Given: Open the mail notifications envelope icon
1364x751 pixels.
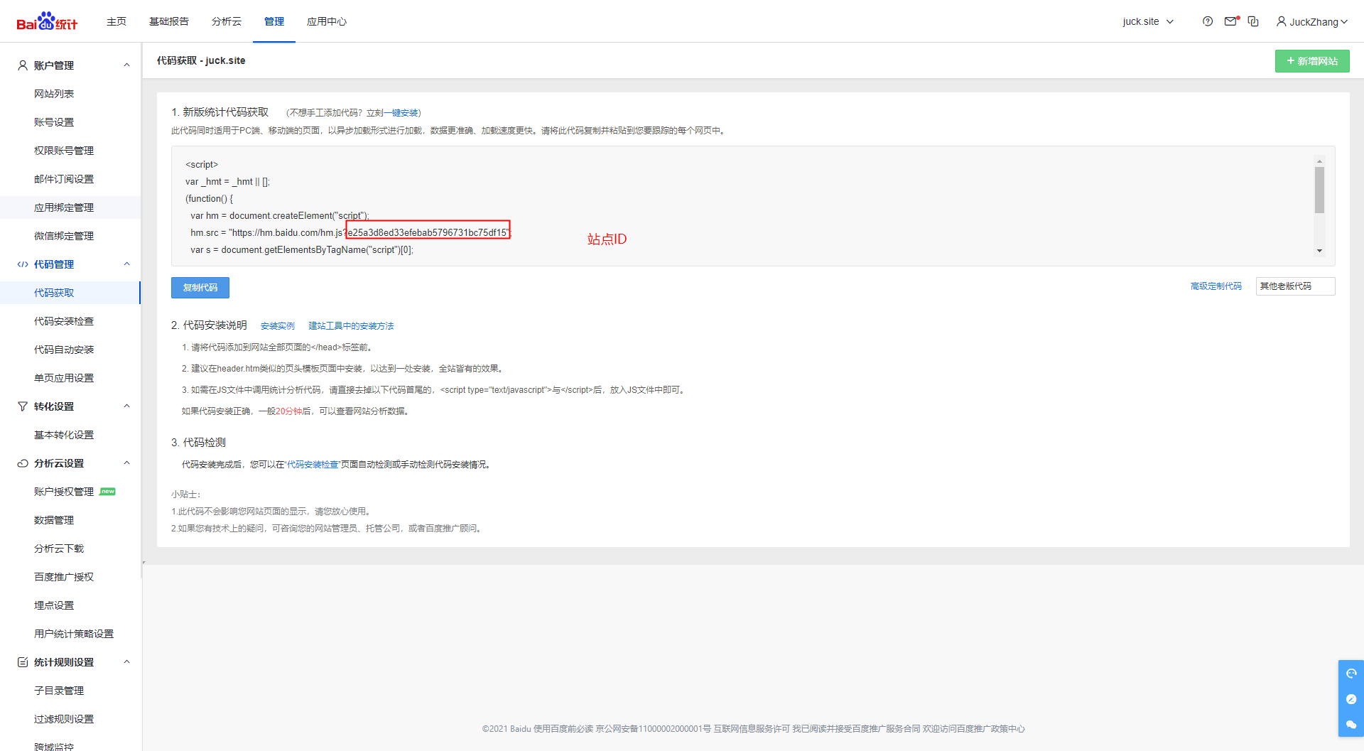Looking at the screenshot, I should 1230,21.
